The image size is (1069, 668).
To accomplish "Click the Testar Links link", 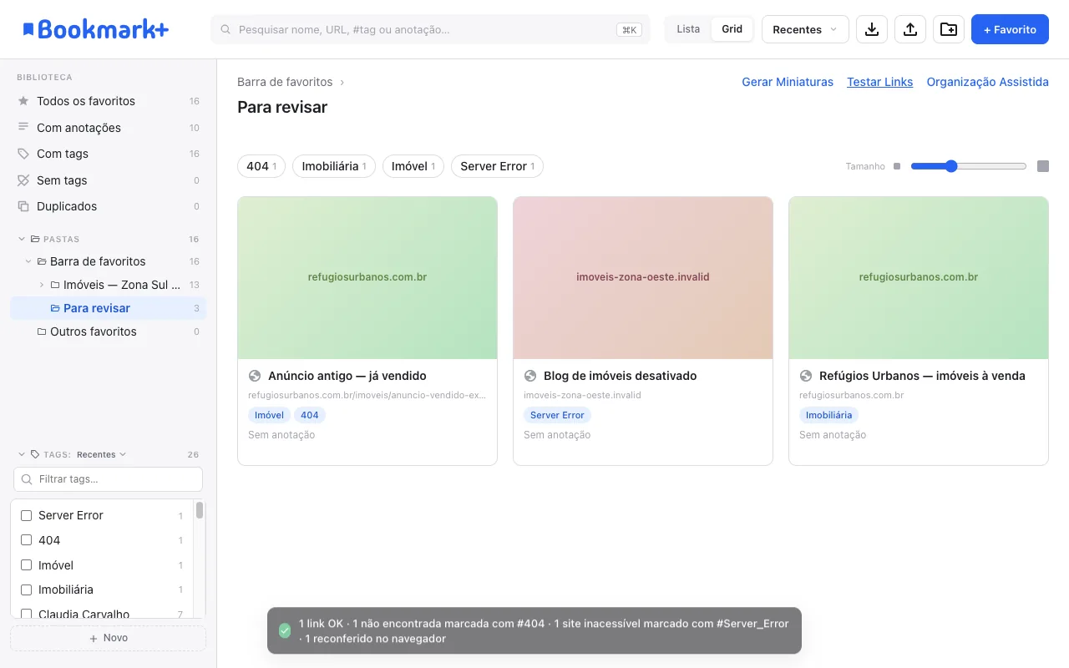I will click(x=879, y=82).
